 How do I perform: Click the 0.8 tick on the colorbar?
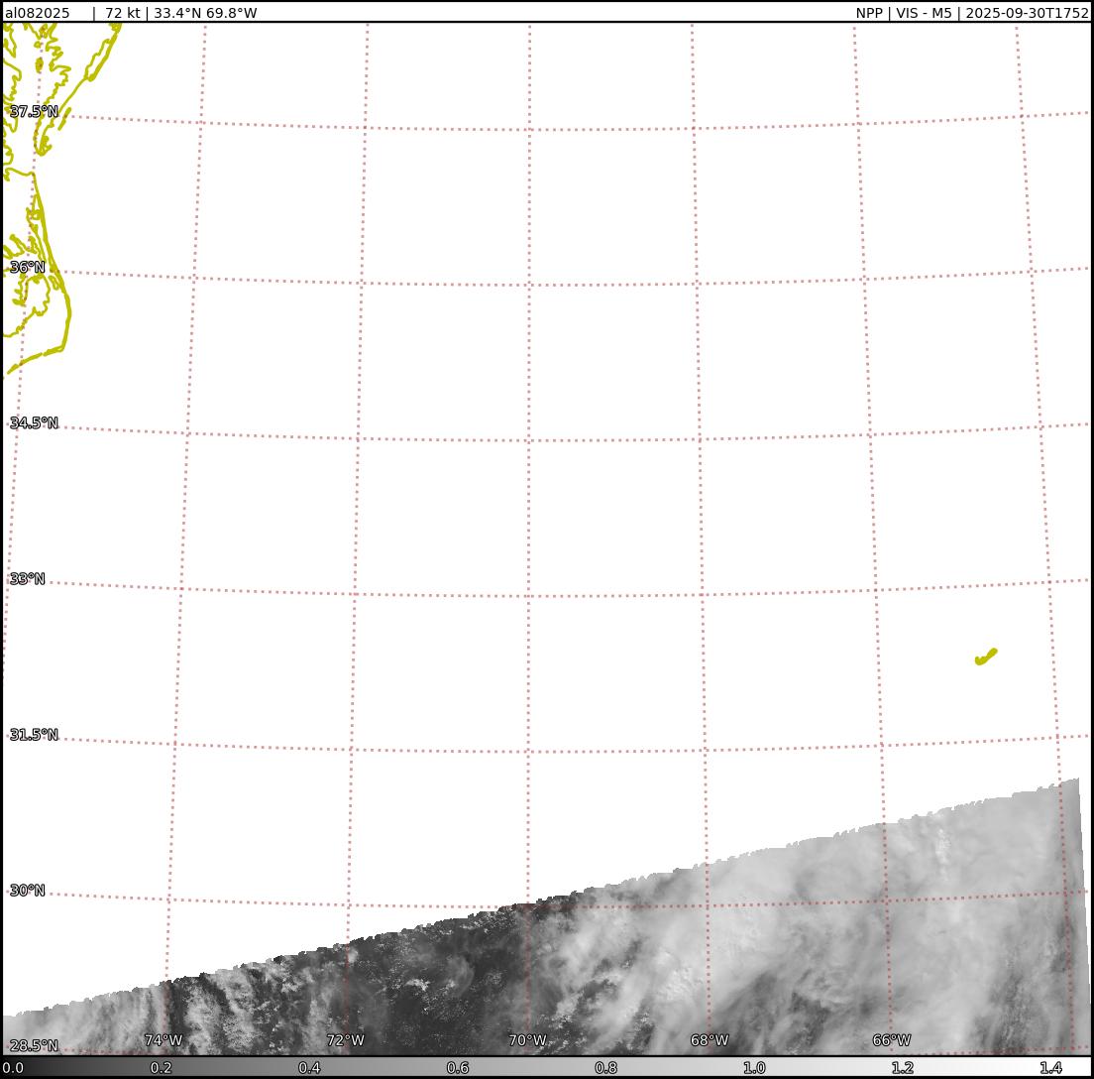(605, 1068)
